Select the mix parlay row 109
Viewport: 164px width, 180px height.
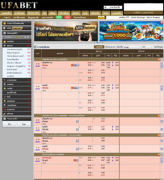pyautogui.click(x=17, y=70)
